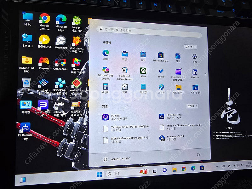Image resolution: width=252 pixels, height=189 pixels.
Task: Select the PPSSPPWindows desktop shortcut
Action: point(60,86)
